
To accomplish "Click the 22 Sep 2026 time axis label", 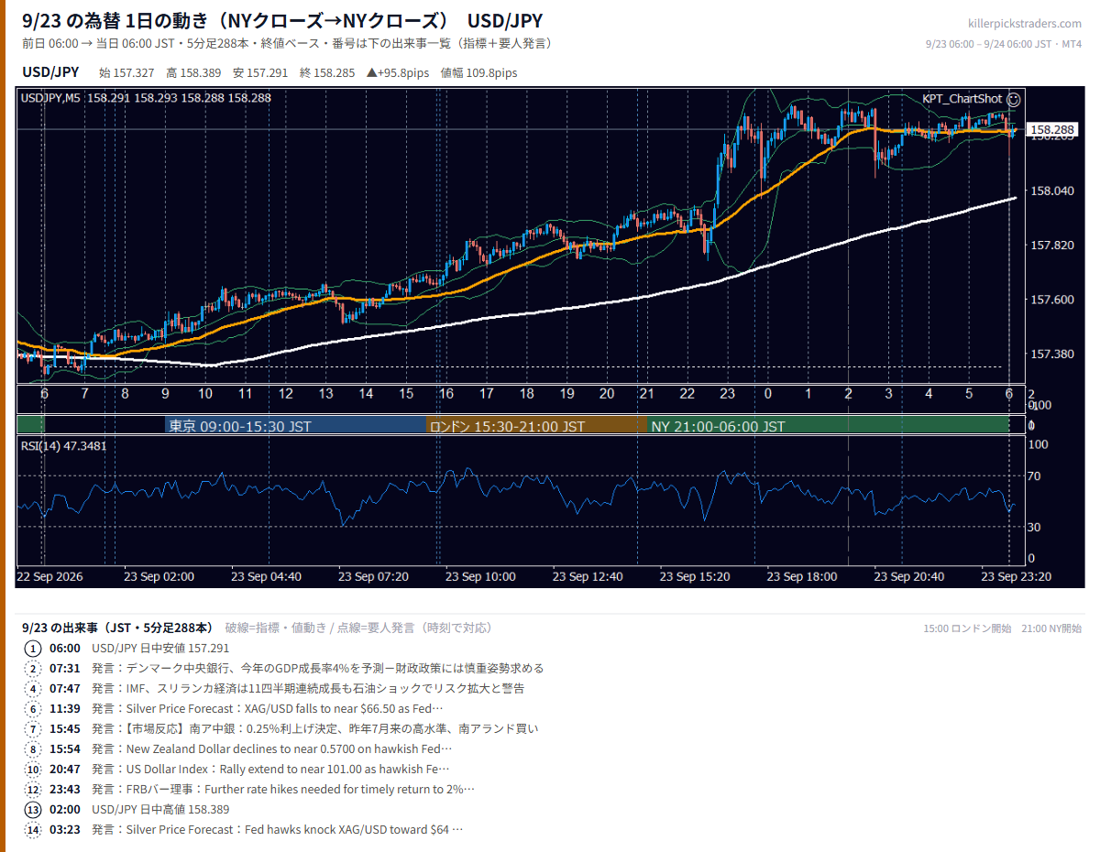I will (x=49, y=576).
